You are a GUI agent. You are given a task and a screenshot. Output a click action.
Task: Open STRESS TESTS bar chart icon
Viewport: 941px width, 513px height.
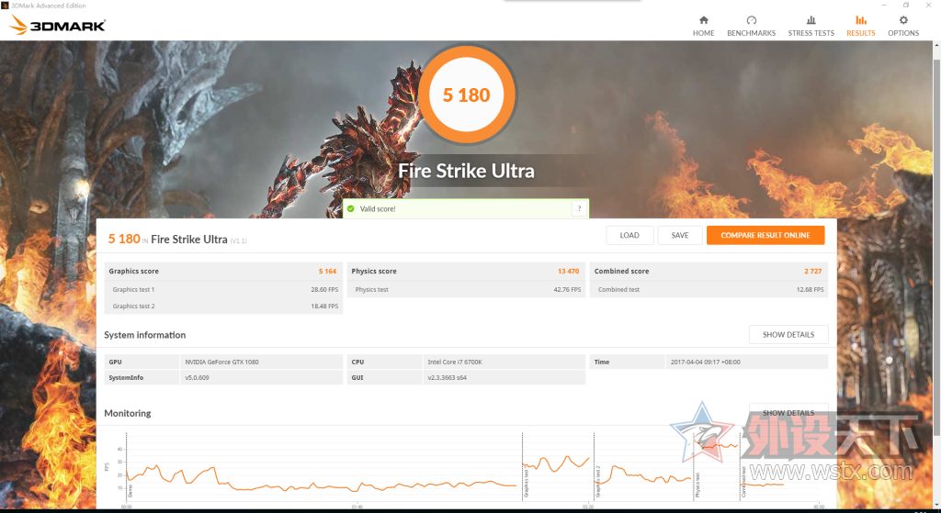(811, 20)
